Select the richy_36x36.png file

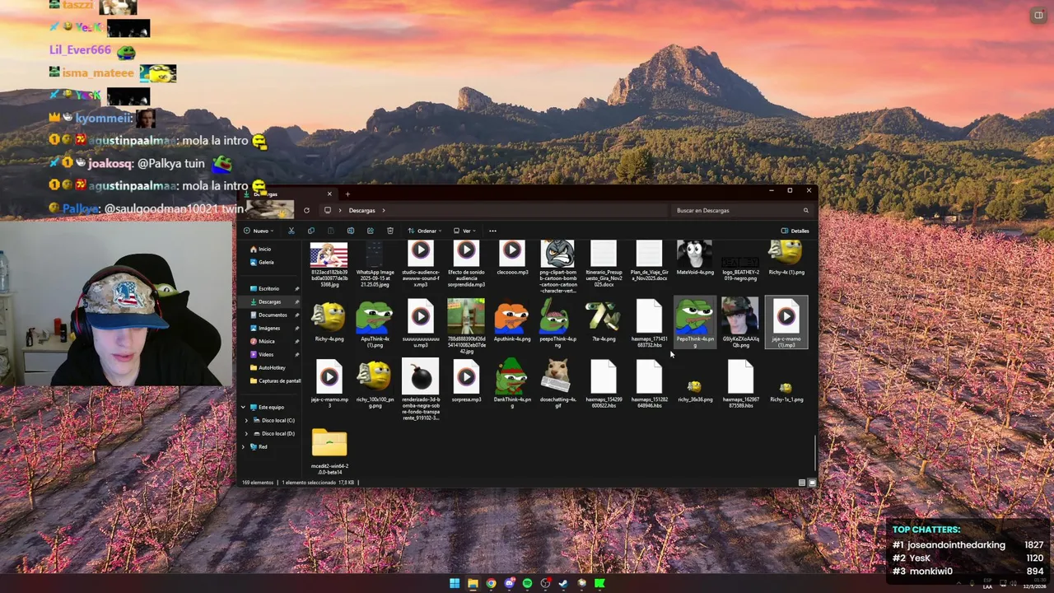coord(695,391)
